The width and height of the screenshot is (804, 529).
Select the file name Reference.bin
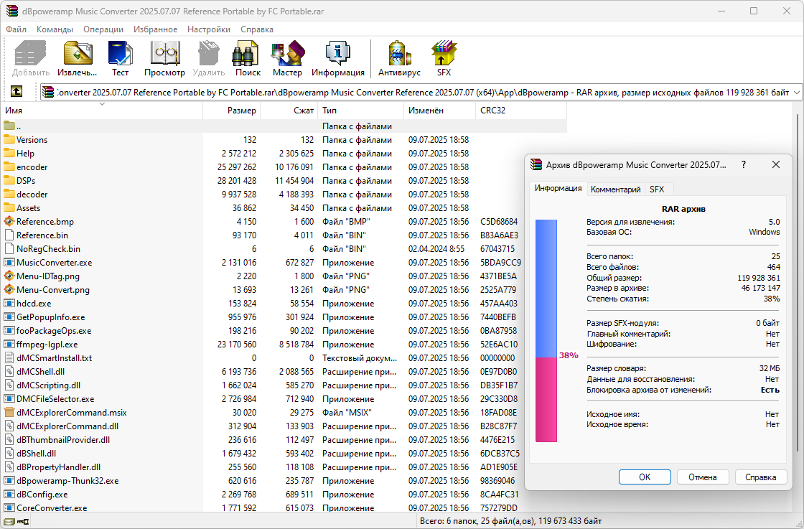pos(42,235)
